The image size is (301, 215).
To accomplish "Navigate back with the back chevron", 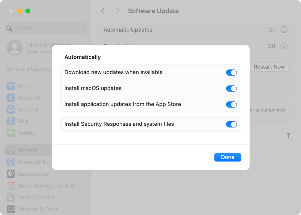I will (103, 11).
